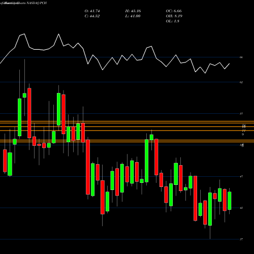Select the 'H: 45.16' high value

click(133, 11)
